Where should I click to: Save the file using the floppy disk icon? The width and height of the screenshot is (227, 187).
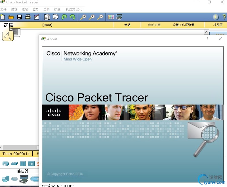[x=20, y=17]
